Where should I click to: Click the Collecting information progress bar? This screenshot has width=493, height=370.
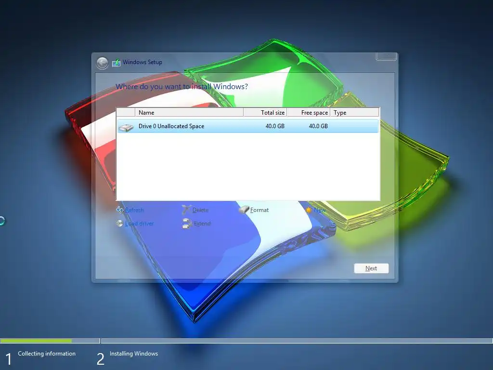pyautogui.click(x=50, y=341)
